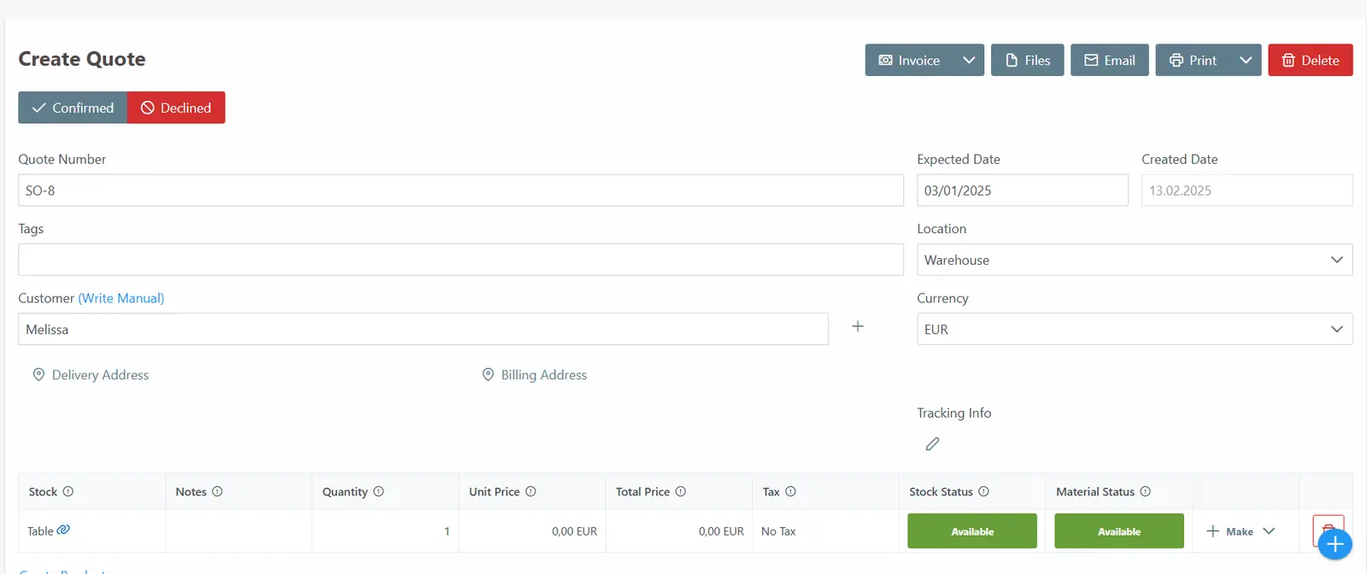Show info for the Stock column
Screen dimensions: 1367x574
68,492
